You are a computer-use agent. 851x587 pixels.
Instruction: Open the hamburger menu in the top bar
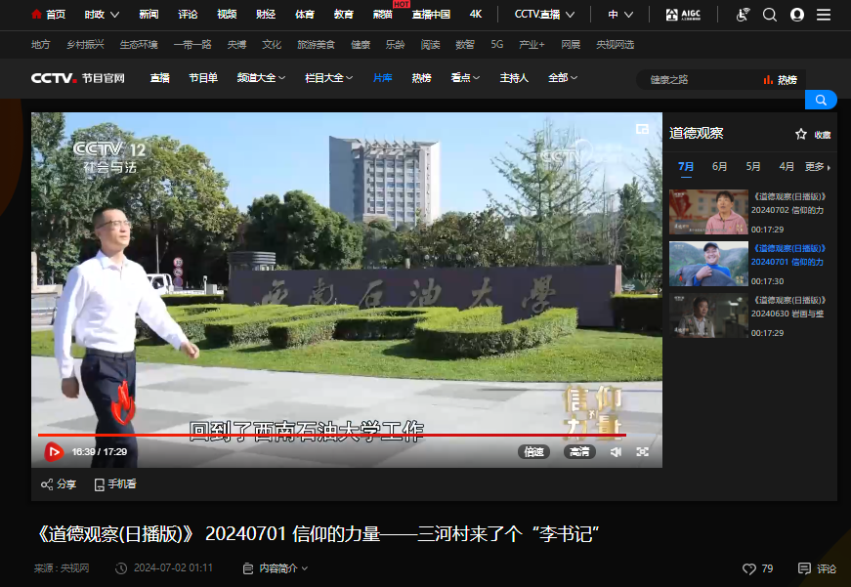click(824, 15)
